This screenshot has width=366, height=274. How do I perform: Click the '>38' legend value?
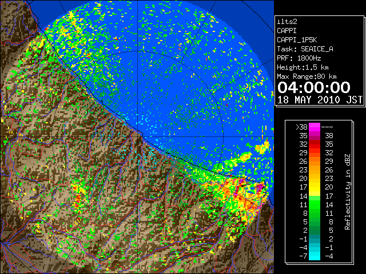(x=301, y=127)
